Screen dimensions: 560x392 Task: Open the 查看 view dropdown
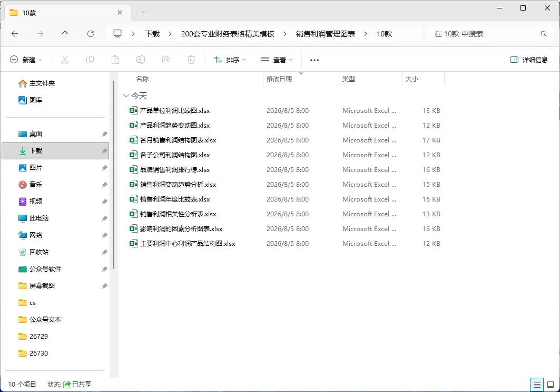277,60
